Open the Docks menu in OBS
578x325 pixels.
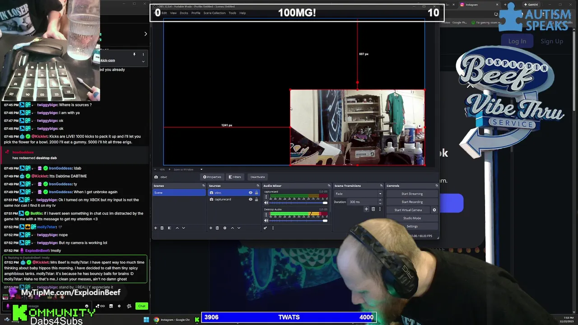tap(184, 13)
